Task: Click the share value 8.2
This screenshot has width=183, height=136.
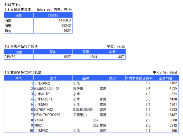Action: (x=148, y=83)
